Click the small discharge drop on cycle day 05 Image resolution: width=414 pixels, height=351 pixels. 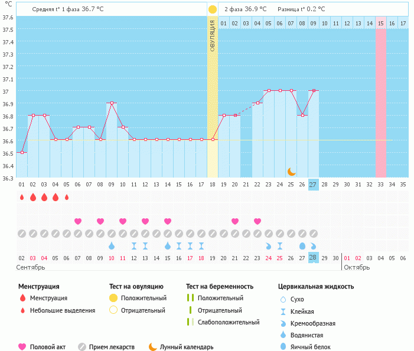pos(67,197)
